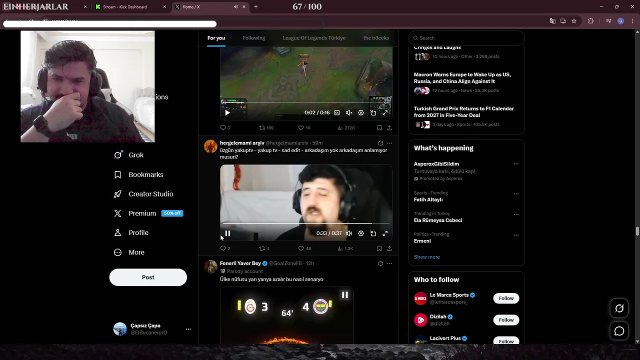Repost the post with 169 reposts

tap(266, 128)
